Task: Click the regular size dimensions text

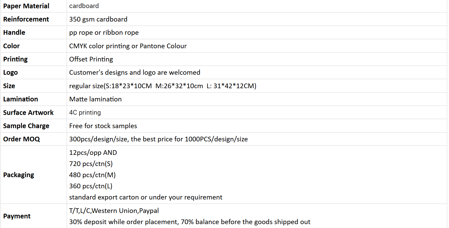Action: 163,86
